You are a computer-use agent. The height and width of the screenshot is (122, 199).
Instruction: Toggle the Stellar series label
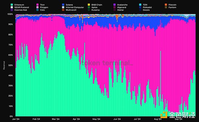coord(120,10)
